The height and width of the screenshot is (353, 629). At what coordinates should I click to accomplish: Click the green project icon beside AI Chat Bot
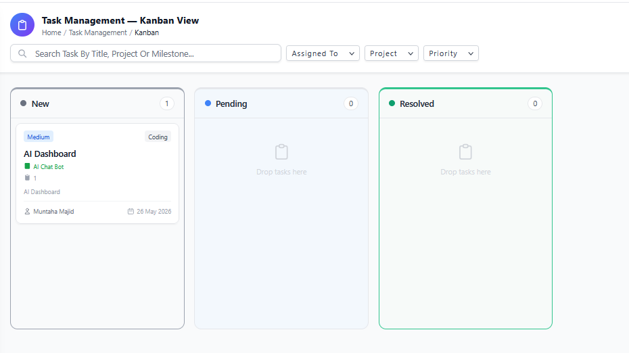click(x=27, y=166)
